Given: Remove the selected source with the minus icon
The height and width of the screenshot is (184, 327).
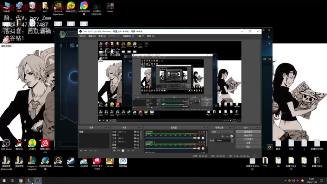Looking at the screenshot, I should [118, 150].
